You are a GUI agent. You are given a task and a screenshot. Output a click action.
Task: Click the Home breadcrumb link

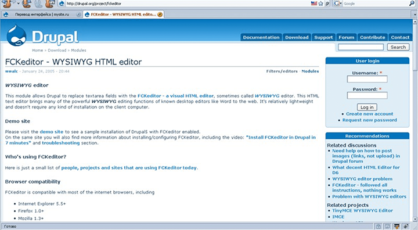[37, 50]
